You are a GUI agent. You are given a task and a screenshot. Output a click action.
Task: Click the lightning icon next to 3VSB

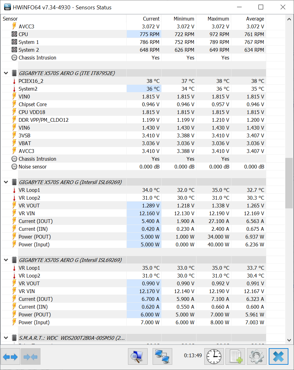pyautogui.click(x=14, y=135)
